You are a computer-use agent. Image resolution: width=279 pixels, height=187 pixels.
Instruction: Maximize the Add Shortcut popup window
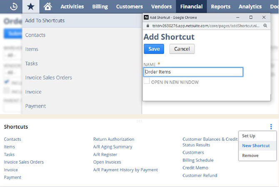pos(251,17)
